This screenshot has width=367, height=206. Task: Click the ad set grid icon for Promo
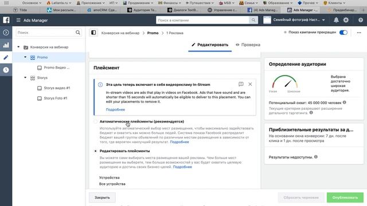click(x=33, y=57)
